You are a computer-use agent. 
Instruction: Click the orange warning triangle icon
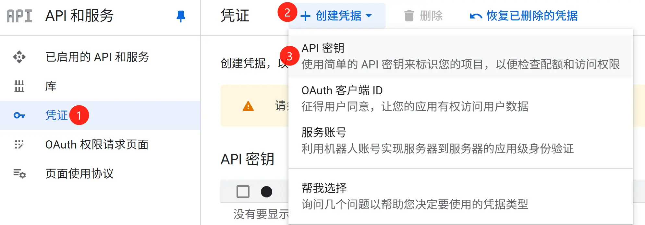pos(248,106)
